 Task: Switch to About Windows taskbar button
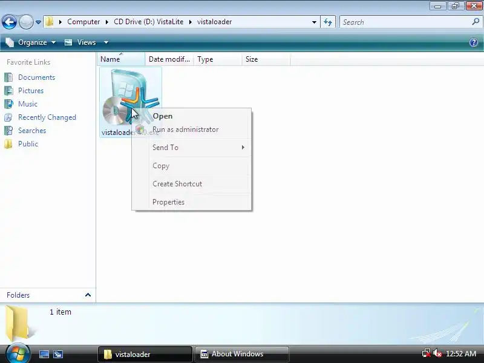242,354
